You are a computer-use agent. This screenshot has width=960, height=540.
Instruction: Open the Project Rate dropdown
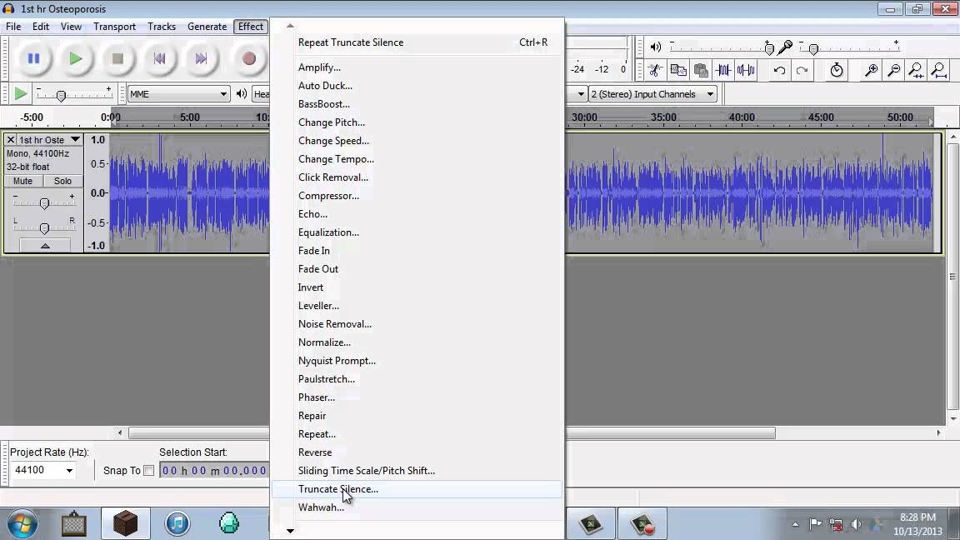coord(68,470)
